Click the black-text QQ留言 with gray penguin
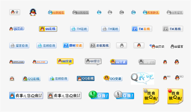Viewport: 191px width, 112px height. point(177,46)
